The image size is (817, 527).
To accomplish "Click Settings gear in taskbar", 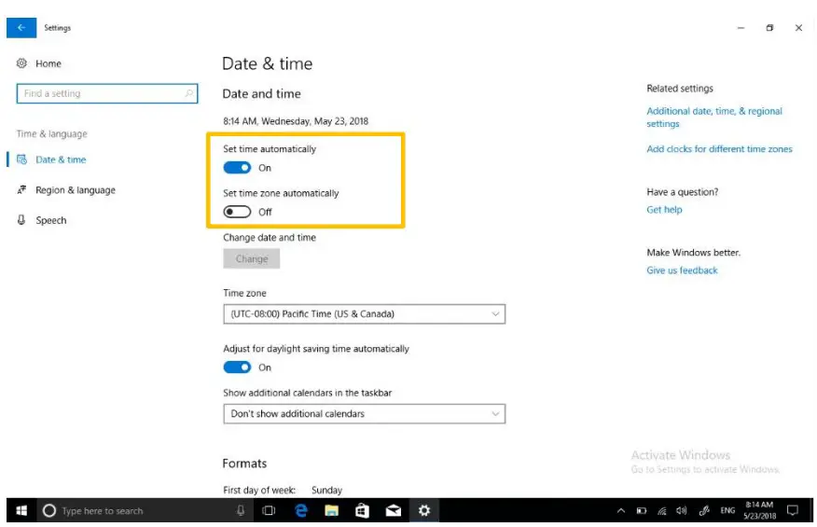I will pos(424,511).
